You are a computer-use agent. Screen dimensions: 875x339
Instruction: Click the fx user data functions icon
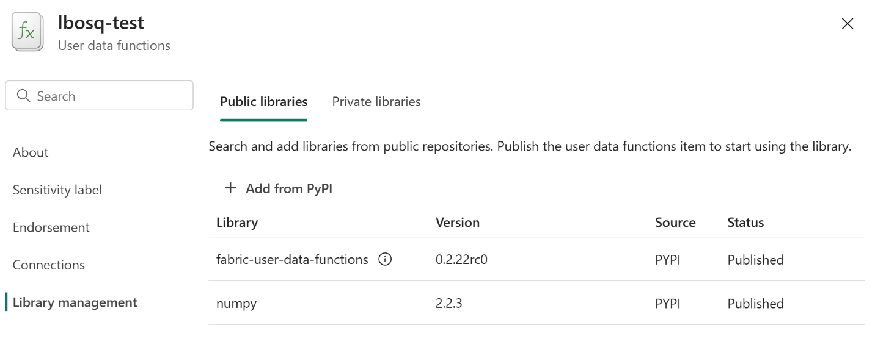click(27, 32)
